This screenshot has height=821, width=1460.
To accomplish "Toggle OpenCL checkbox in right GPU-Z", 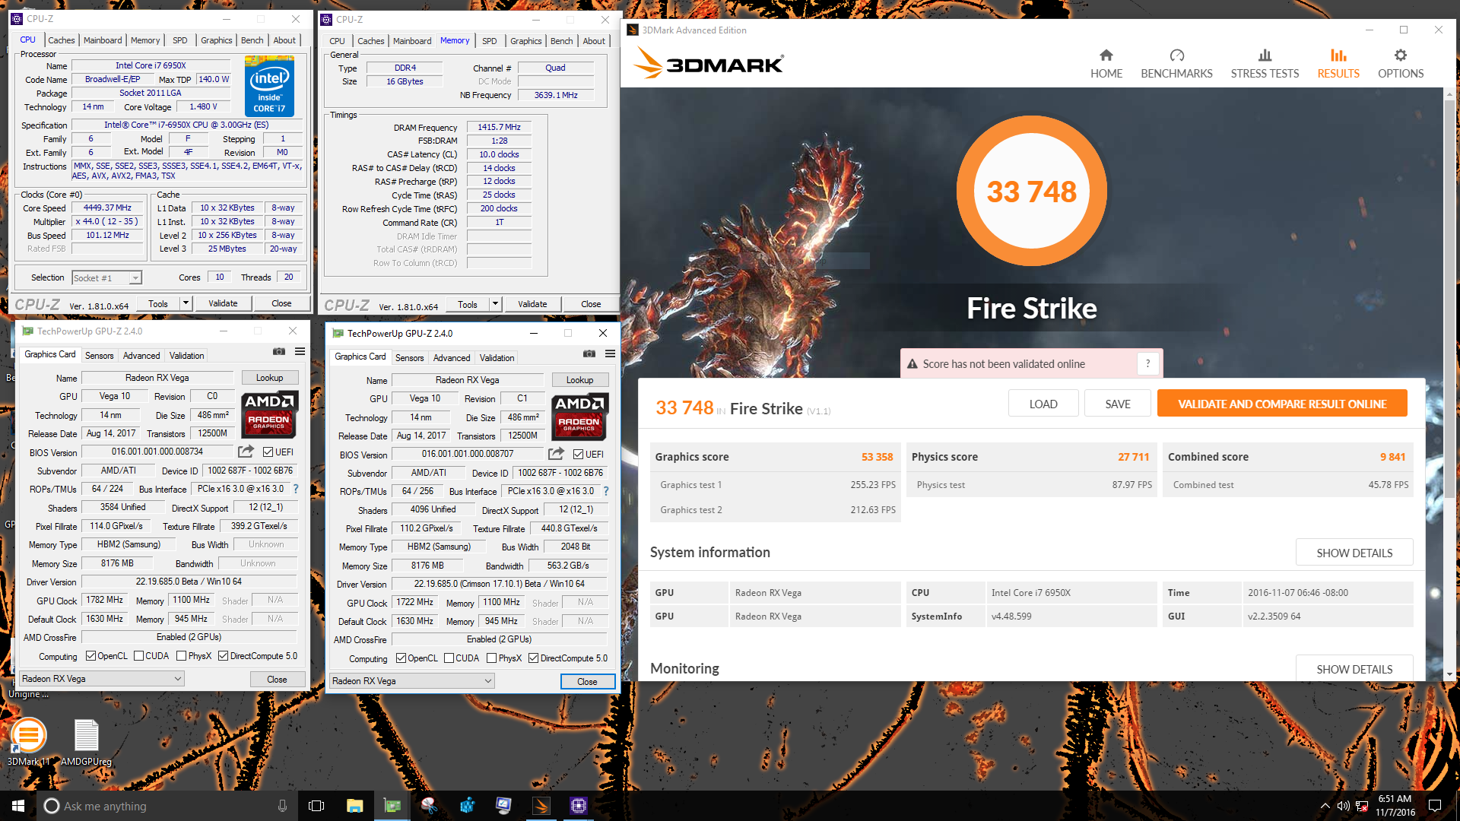I will tap(401, 658).
